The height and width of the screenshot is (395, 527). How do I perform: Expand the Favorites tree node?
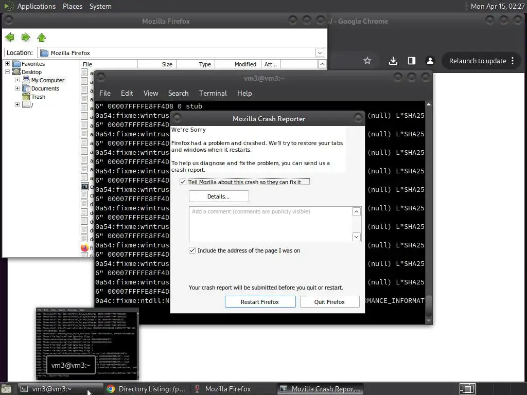tap(7, 63)
